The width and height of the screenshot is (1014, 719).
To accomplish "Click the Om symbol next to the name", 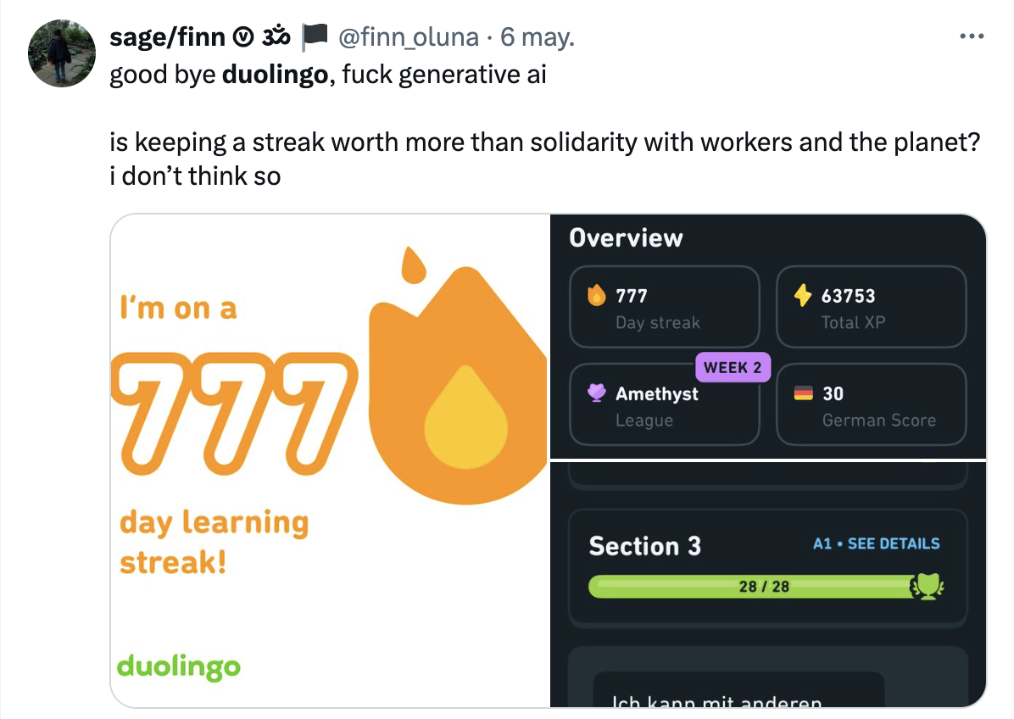I will (276, 37).
